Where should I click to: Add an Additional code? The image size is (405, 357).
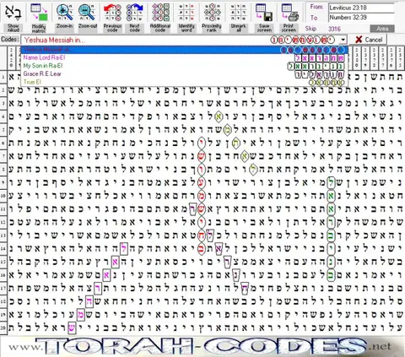click(x=160, y=17)
